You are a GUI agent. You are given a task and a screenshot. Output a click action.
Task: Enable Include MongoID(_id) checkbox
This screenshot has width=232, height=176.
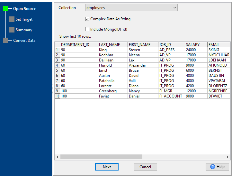[87, 29]
